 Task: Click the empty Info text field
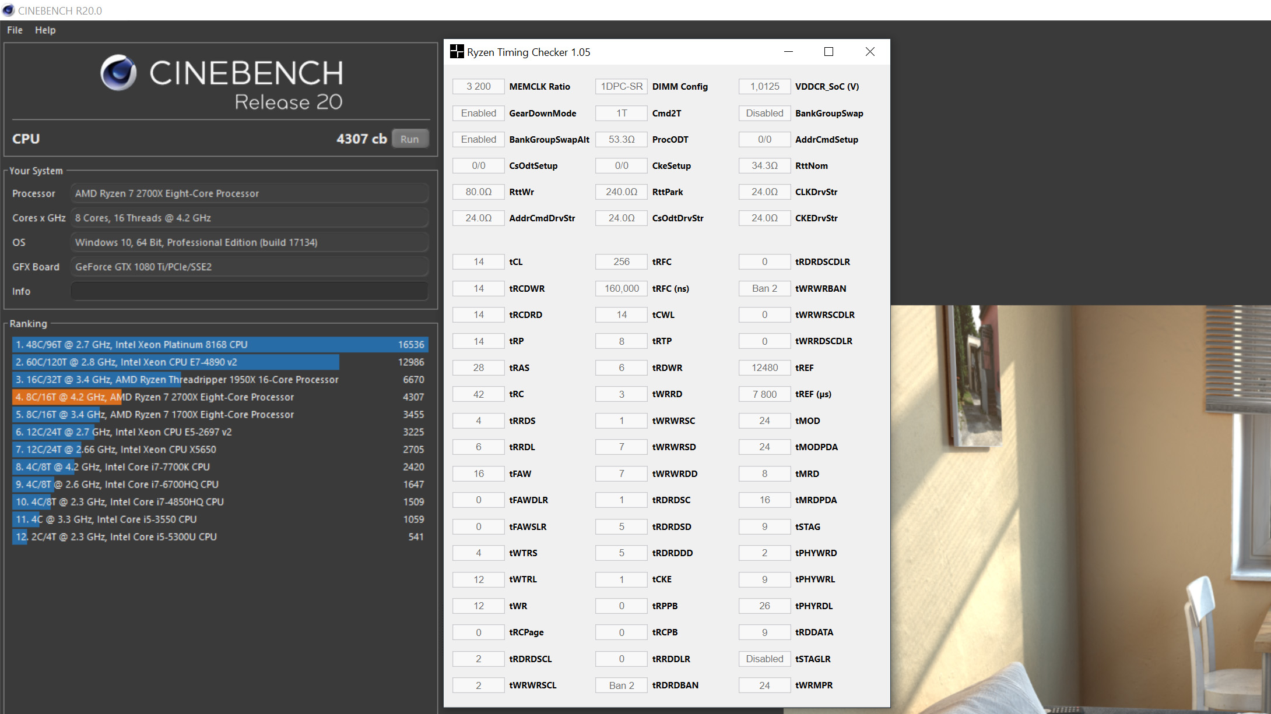click(250, 291)
